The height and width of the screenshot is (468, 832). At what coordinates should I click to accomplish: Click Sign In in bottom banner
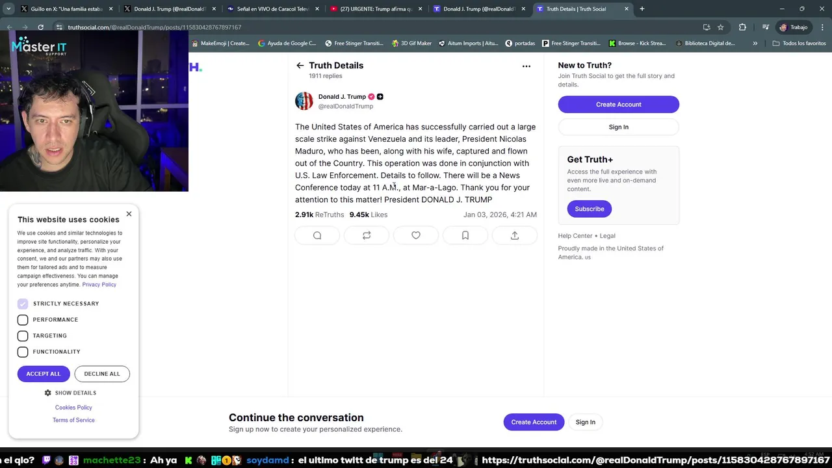585,422
